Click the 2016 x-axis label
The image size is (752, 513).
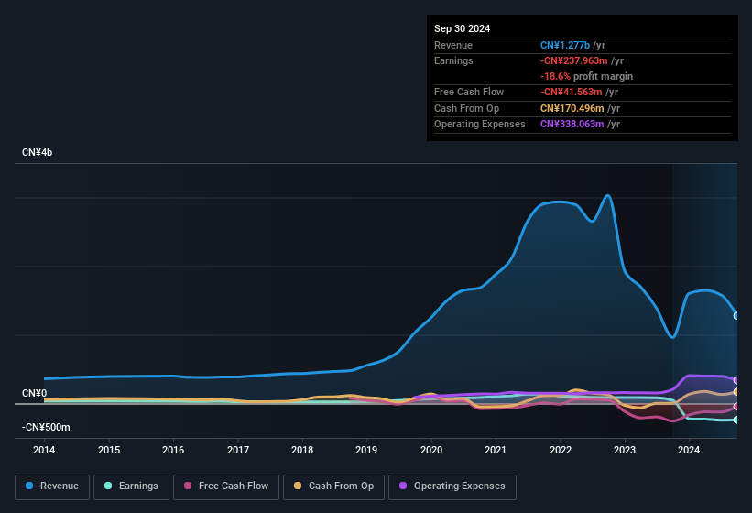tap(173, 450)
